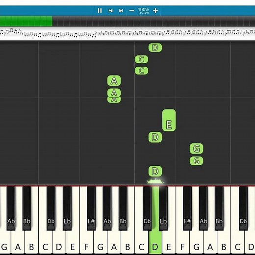
Task: Click the upper of the two falling G notes
Action: (x=197, y=149)
